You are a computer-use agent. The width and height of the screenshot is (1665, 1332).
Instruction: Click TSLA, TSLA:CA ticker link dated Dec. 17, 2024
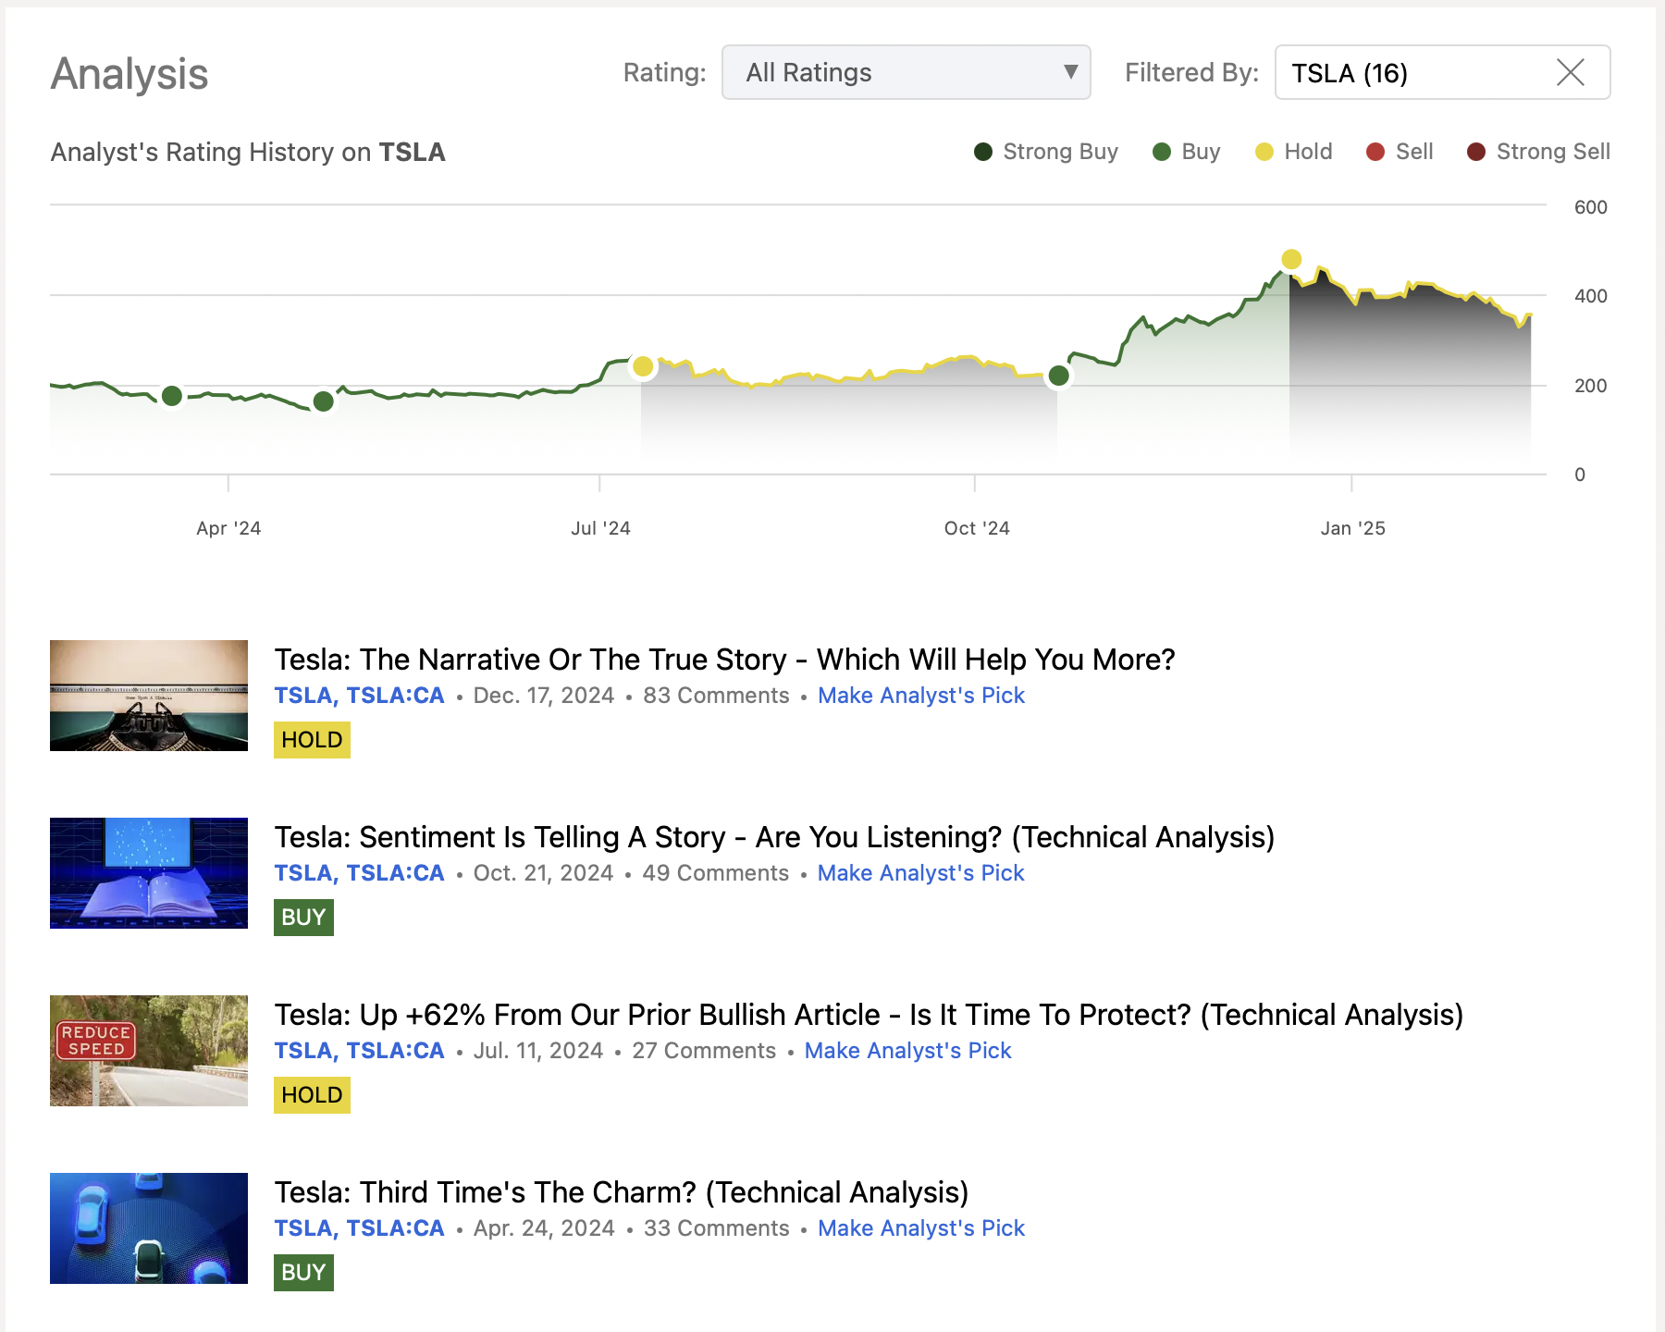pyautogui.click(x=359, y=696)
